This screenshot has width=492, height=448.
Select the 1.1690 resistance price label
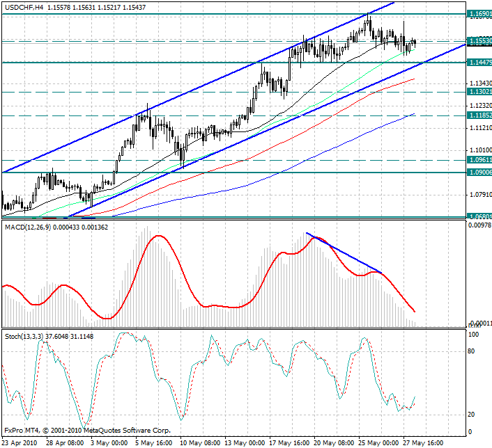pos(479,14)
